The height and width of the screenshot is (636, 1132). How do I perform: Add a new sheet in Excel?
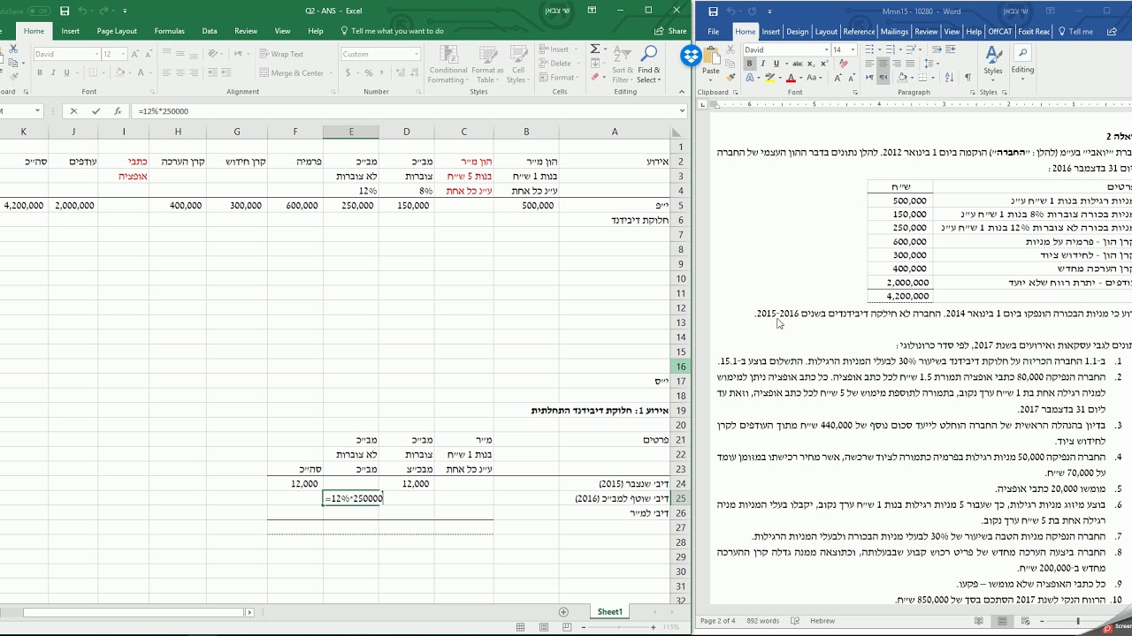click(563, 611)
